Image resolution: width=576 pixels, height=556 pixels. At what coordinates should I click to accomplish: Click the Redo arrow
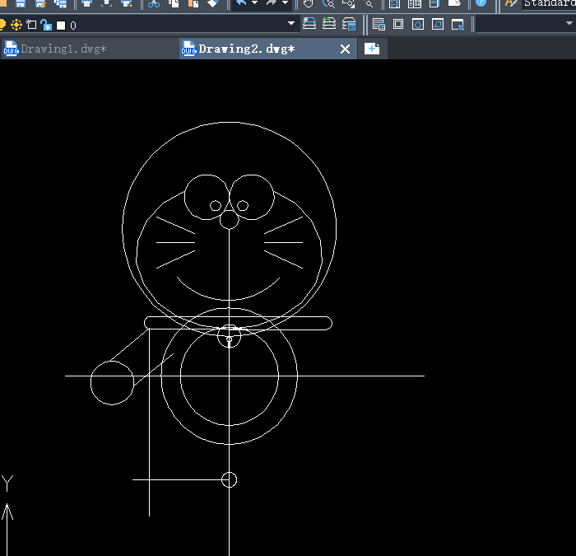[x=272, y=3]
